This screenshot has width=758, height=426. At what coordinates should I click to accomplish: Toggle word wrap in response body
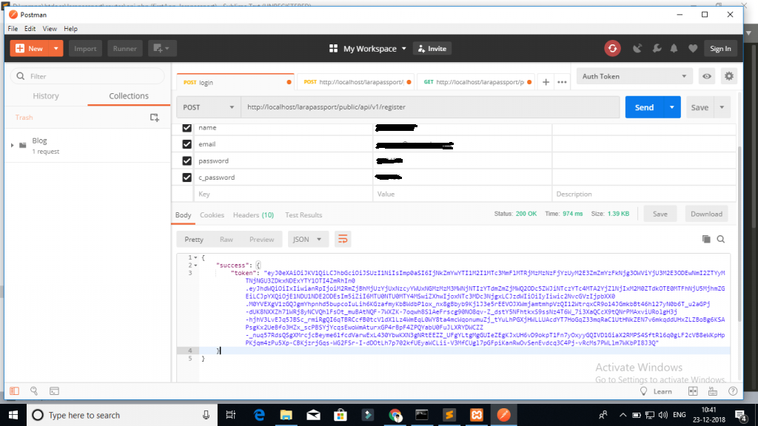(343, 239)
